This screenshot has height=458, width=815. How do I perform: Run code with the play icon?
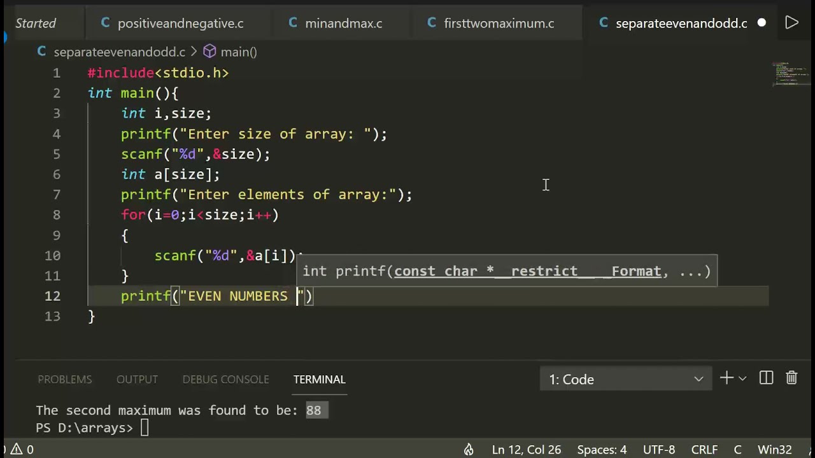[791, 23]
